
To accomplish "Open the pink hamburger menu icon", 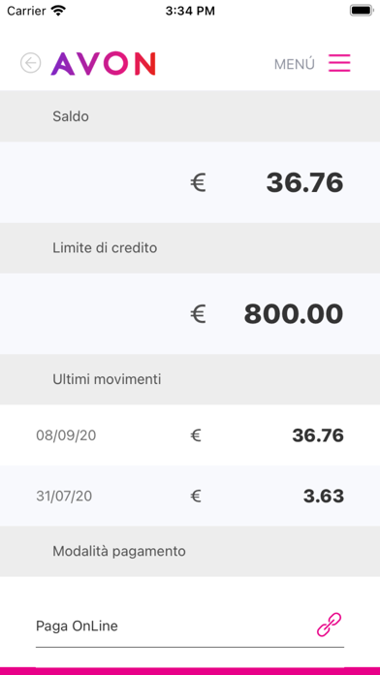I will pos(339,63).
